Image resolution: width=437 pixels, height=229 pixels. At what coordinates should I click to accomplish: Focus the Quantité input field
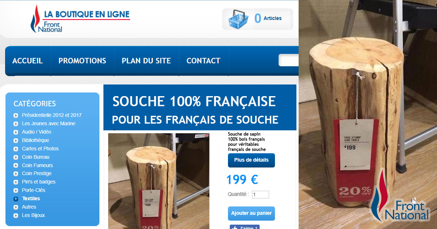tap(260, 195)
